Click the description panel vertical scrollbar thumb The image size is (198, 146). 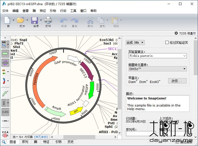coord(196,58)
